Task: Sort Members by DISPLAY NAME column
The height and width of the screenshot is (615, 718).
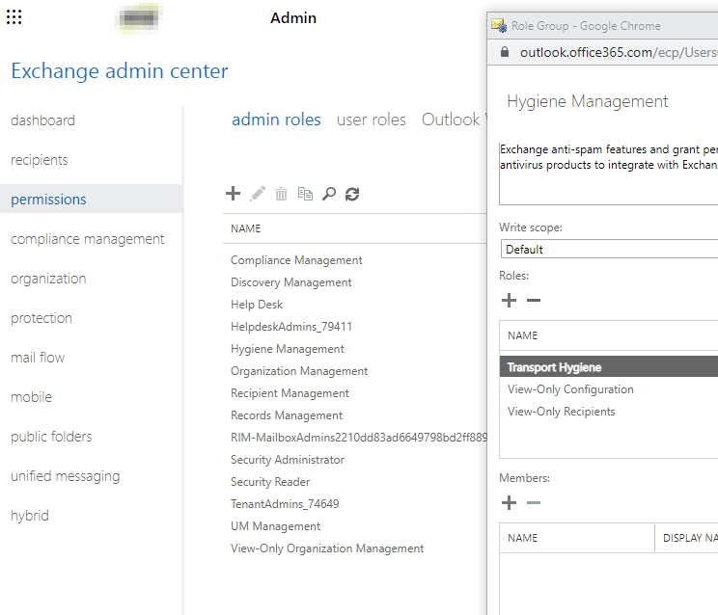Action: 690,538
